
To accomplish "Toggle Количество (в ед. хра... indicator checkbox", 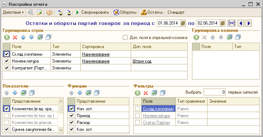I will pyautogui.click(x=6, y=109).
